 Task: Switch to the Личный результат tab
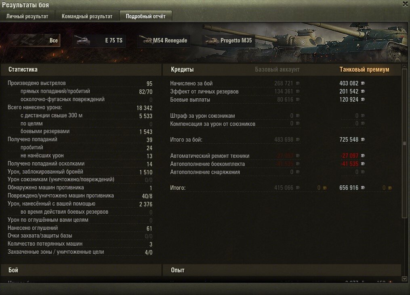coord(27,16)
